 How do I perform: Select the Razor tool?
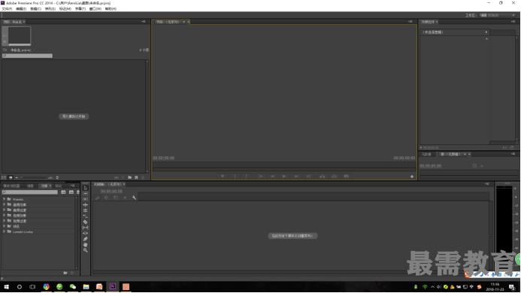pos(86,222)
